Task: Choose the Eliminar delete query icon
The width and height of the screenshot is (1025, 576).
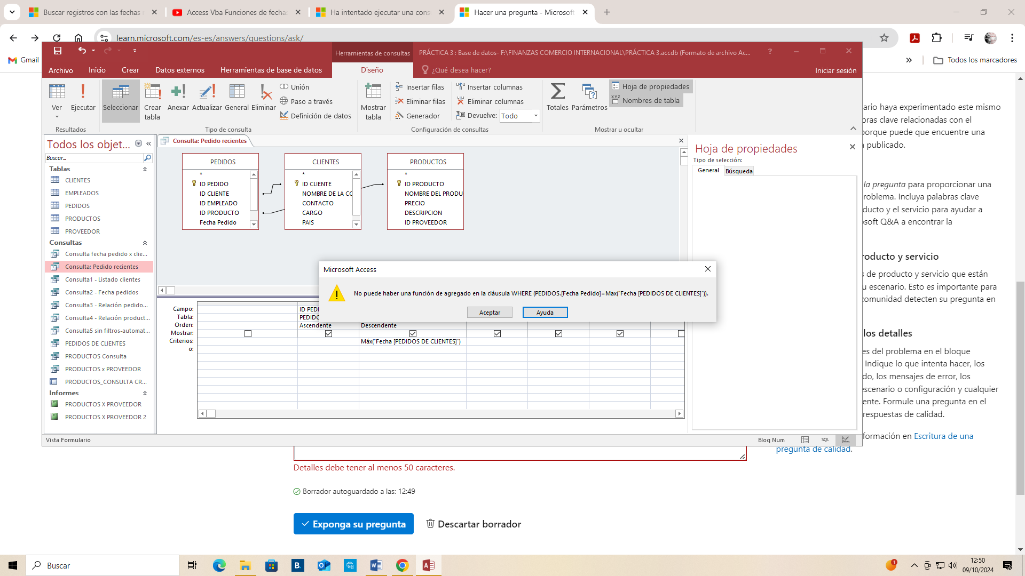Action: 264,98
